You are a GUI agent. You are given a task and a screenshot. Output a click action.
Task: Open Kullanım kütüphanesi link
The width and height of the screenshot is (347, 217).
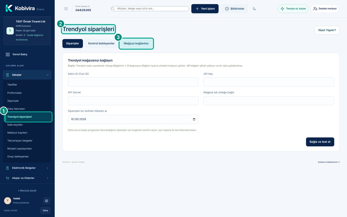coord(329,162)
